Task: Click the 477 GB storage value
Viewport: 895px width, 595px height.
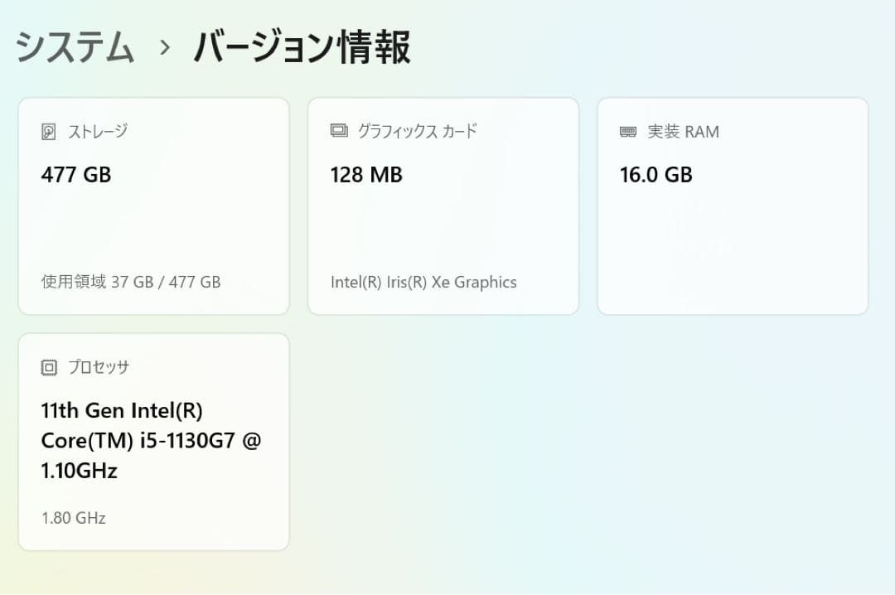Action: (75, 175)
